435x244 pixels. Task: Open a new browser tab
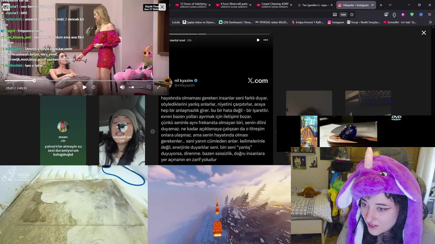point(381,5)
